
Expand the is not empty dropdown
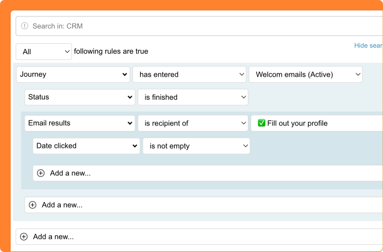(196, 146)
